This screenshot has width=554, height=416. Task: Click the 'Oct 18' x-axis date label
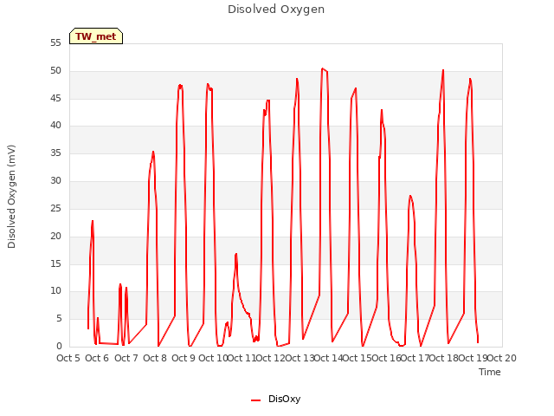444,358
